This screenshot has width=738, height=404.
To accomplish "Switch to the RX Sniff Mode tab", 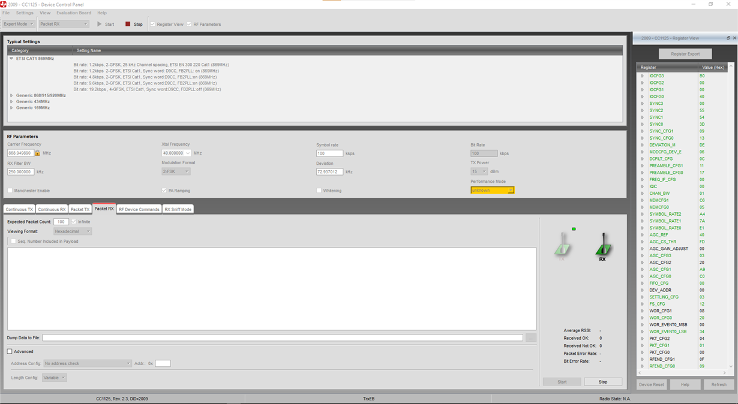I will 178,209.
